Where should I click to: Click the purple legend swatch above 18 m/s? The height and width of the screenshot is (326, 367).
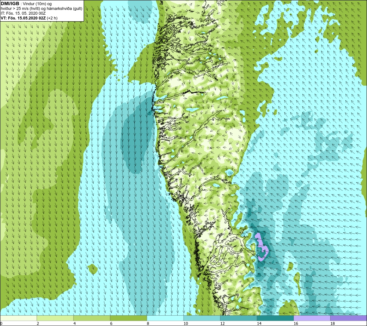pyautogui.click(x=349, y=318)
